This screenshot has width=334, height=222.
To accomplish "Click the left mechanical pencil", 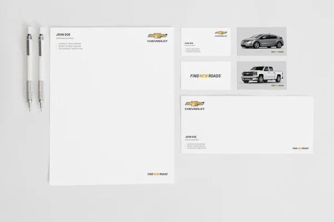I will (x=29, y=69).
